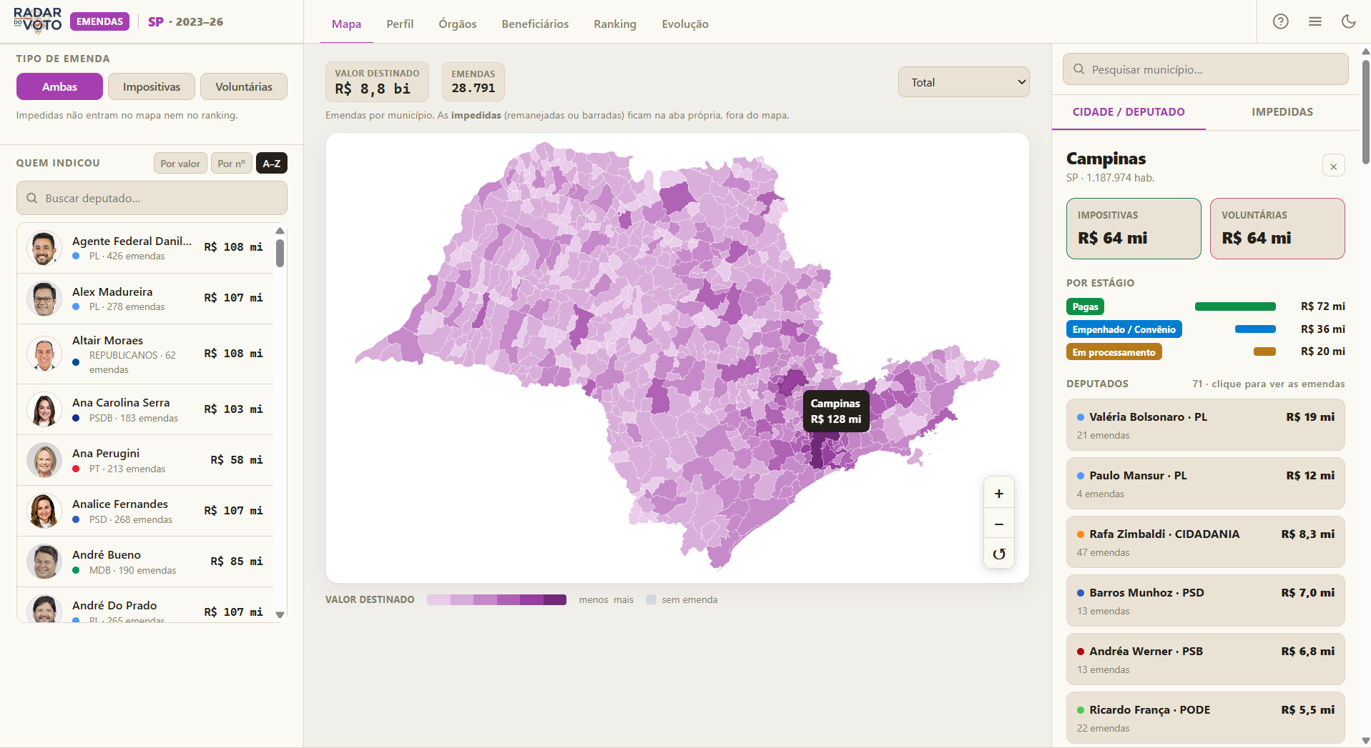The width and height of the screenshot is (1371, 748).
Task: Sort deputies A–Z
Action: 272,164
